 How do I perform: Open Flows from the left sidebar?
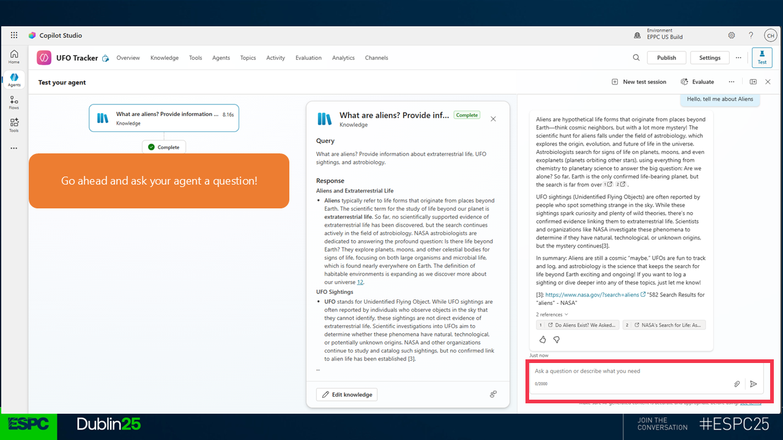[x=14, y=103]
